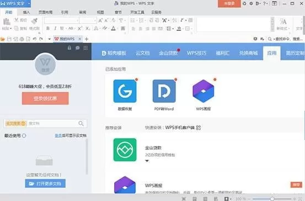
Task: Click the new style A icon
Action: [x=283, y=21]
